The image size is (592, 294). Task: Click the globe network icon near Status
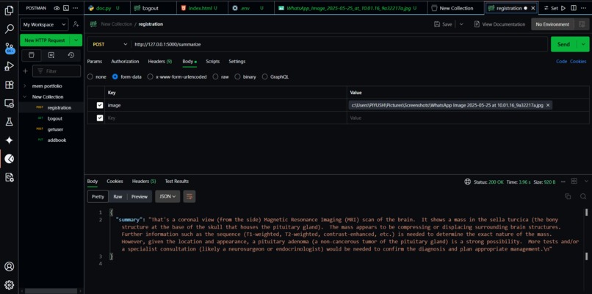467,182
